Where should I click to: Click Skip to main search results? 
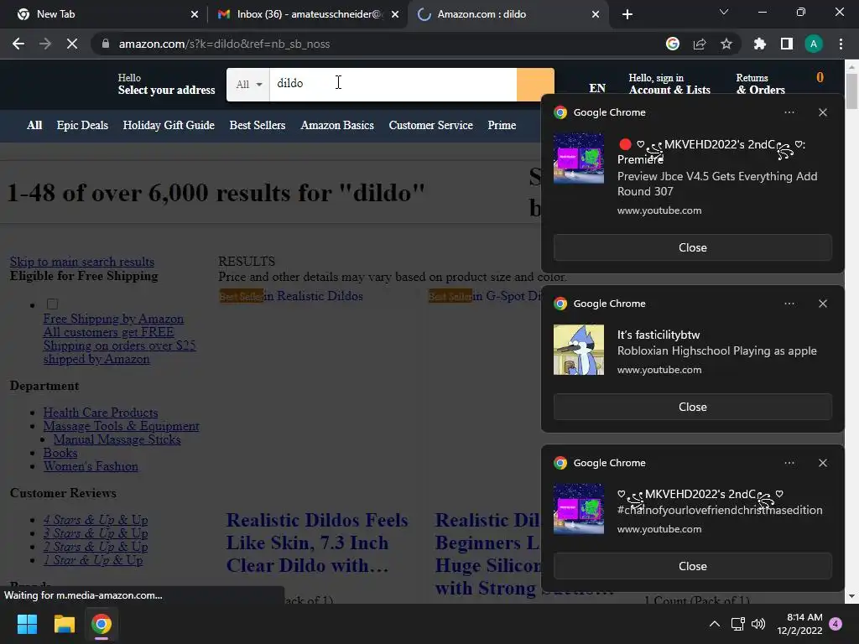(82, 262)
